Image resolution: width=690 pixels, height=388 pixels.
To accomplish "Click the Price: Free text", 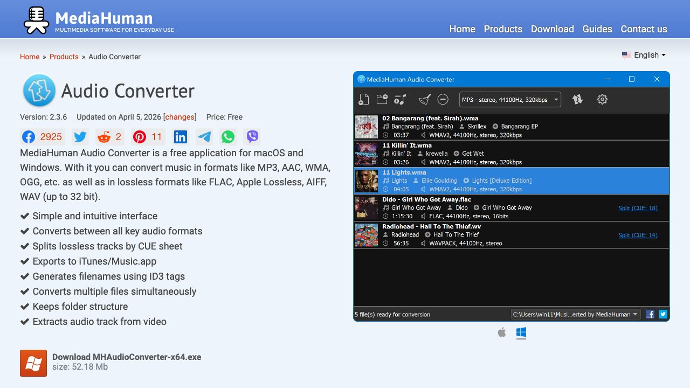I will (224, 117).
